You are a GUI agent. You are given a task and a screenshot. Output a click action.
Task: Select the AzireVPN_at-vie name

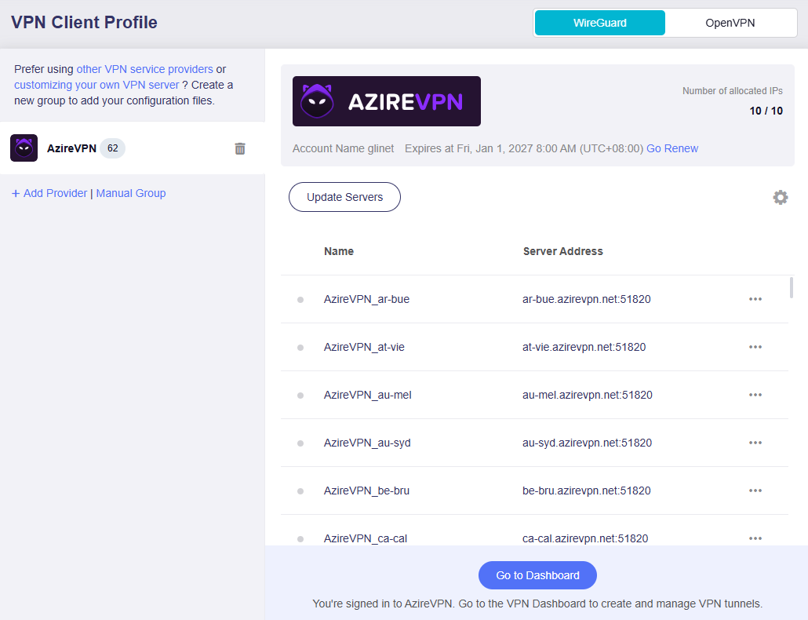pos(364,348)
